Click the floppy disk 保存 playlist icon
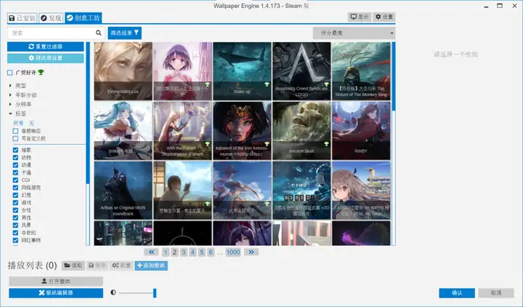The image size is (523, 307). coord(91,266)
